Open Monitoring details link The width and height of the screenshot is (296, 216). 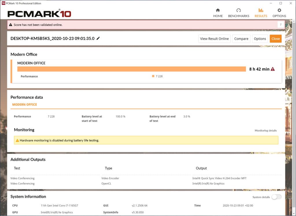pyautogui.click(x=266, y=131)
